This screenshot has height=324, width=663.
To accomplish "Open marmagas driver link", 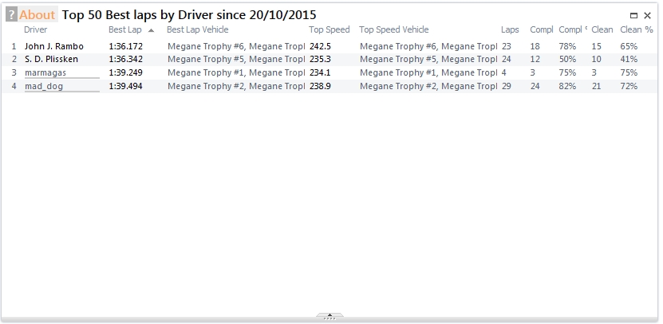I will 45,72.
